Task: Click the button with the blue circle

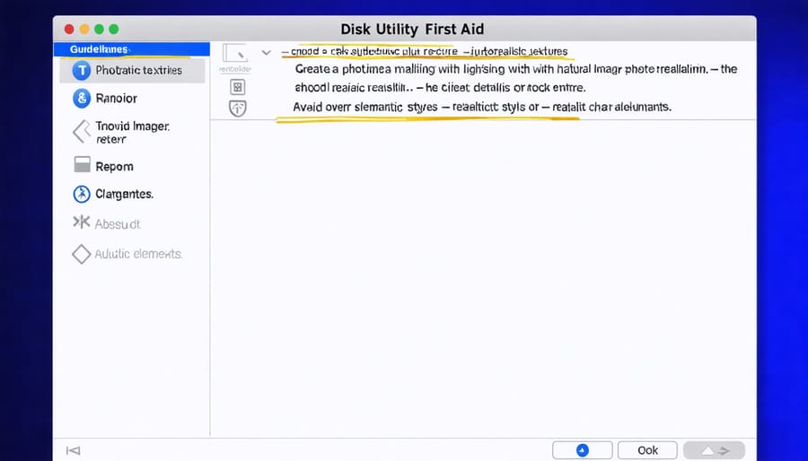Action: pos(583,450)
